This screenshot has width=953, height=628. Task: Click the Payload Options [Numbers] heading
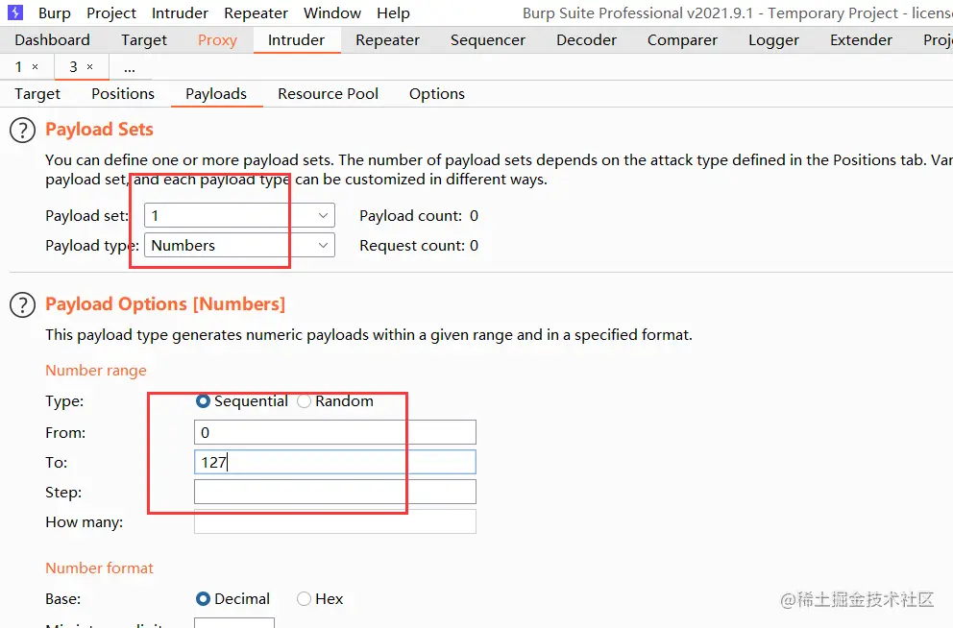[165, 304]
